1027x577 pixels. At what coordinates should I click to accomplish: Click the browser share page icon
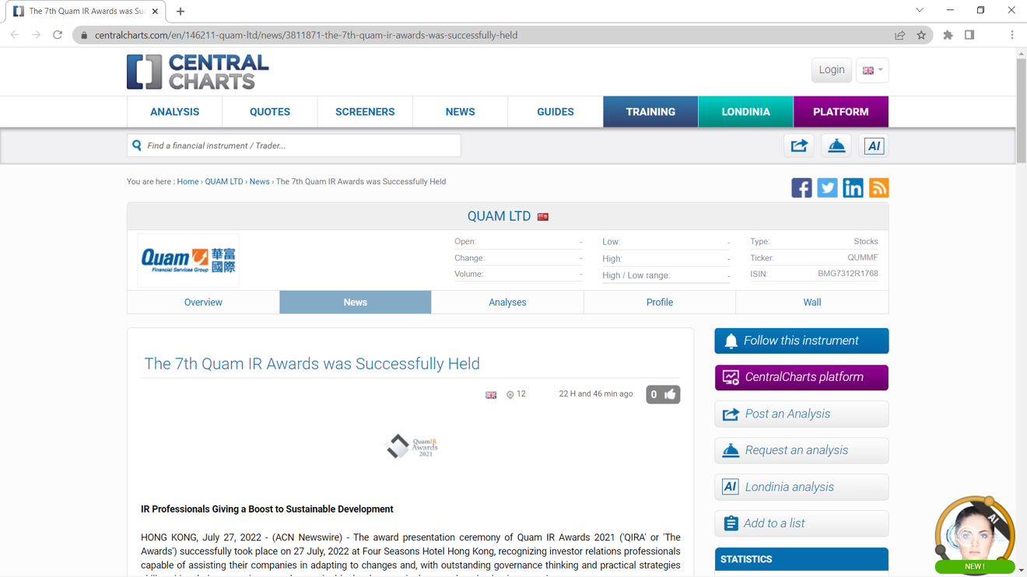point(899,35)
